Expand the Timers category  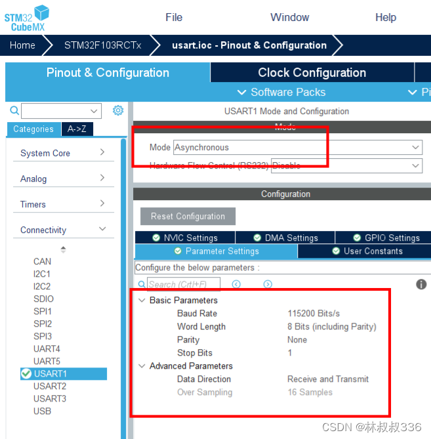tap(64, 204)
